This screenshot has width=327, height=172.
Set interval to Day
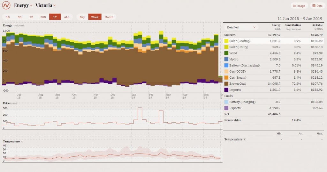tap(82, 17)
